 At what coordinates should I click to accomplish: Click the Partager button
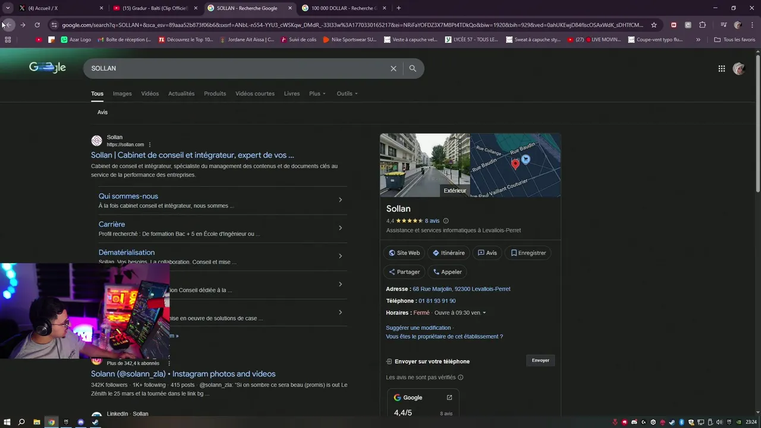pos(404,272)
